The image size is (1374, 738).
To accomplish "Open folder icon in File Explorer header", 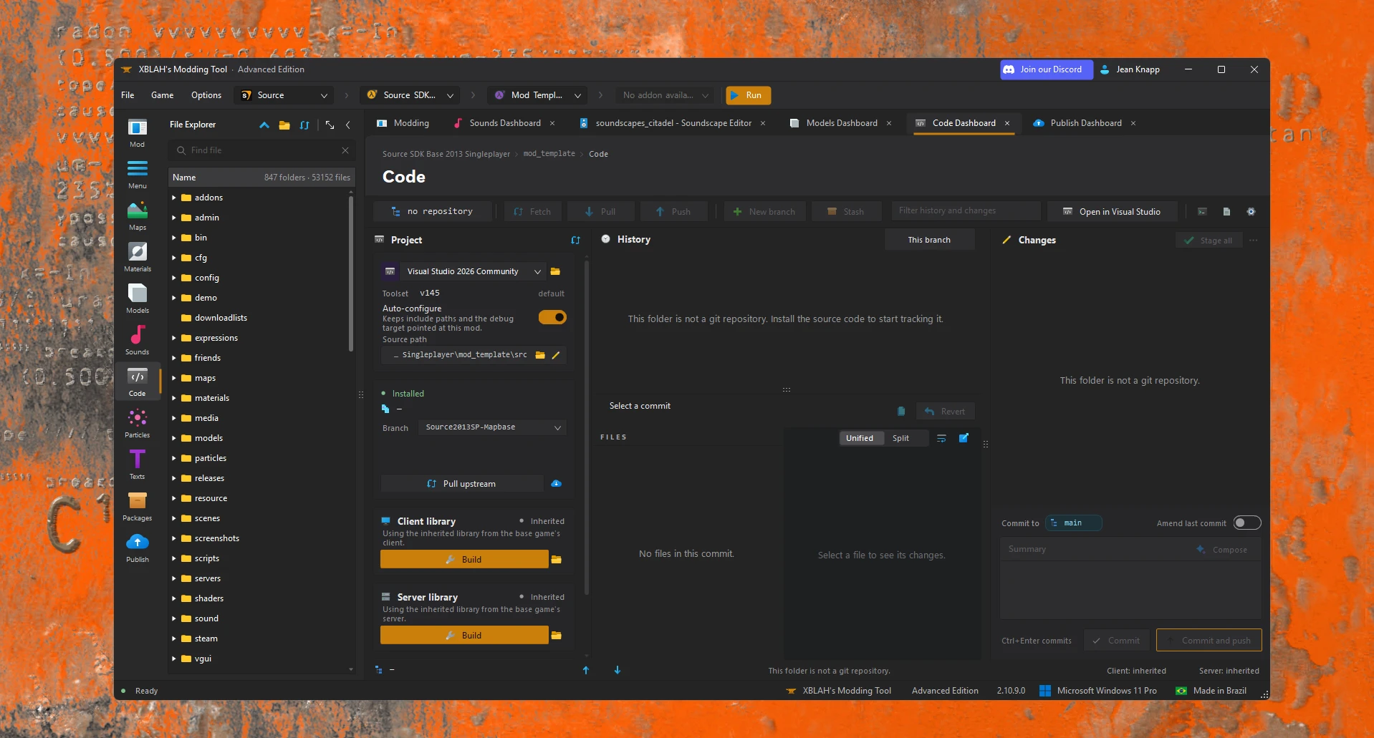I will (284, 125).
